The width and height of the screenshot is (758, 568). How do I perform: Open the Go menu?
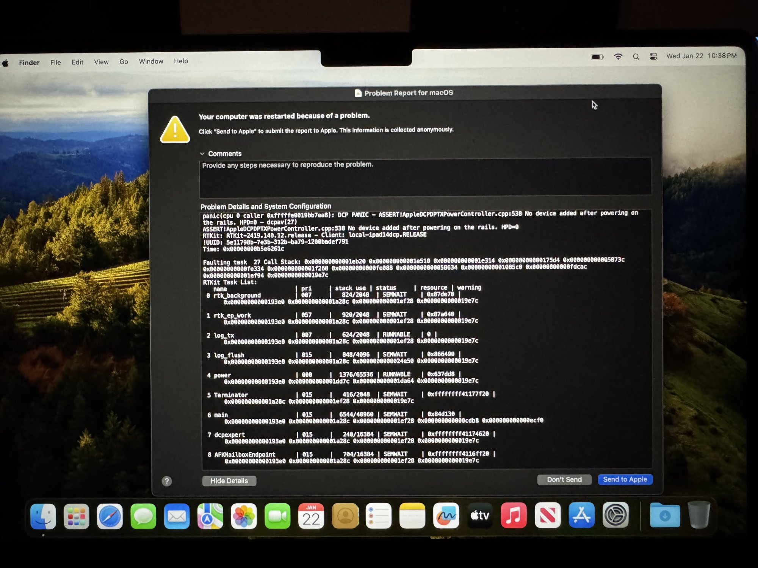pos(124,62)
